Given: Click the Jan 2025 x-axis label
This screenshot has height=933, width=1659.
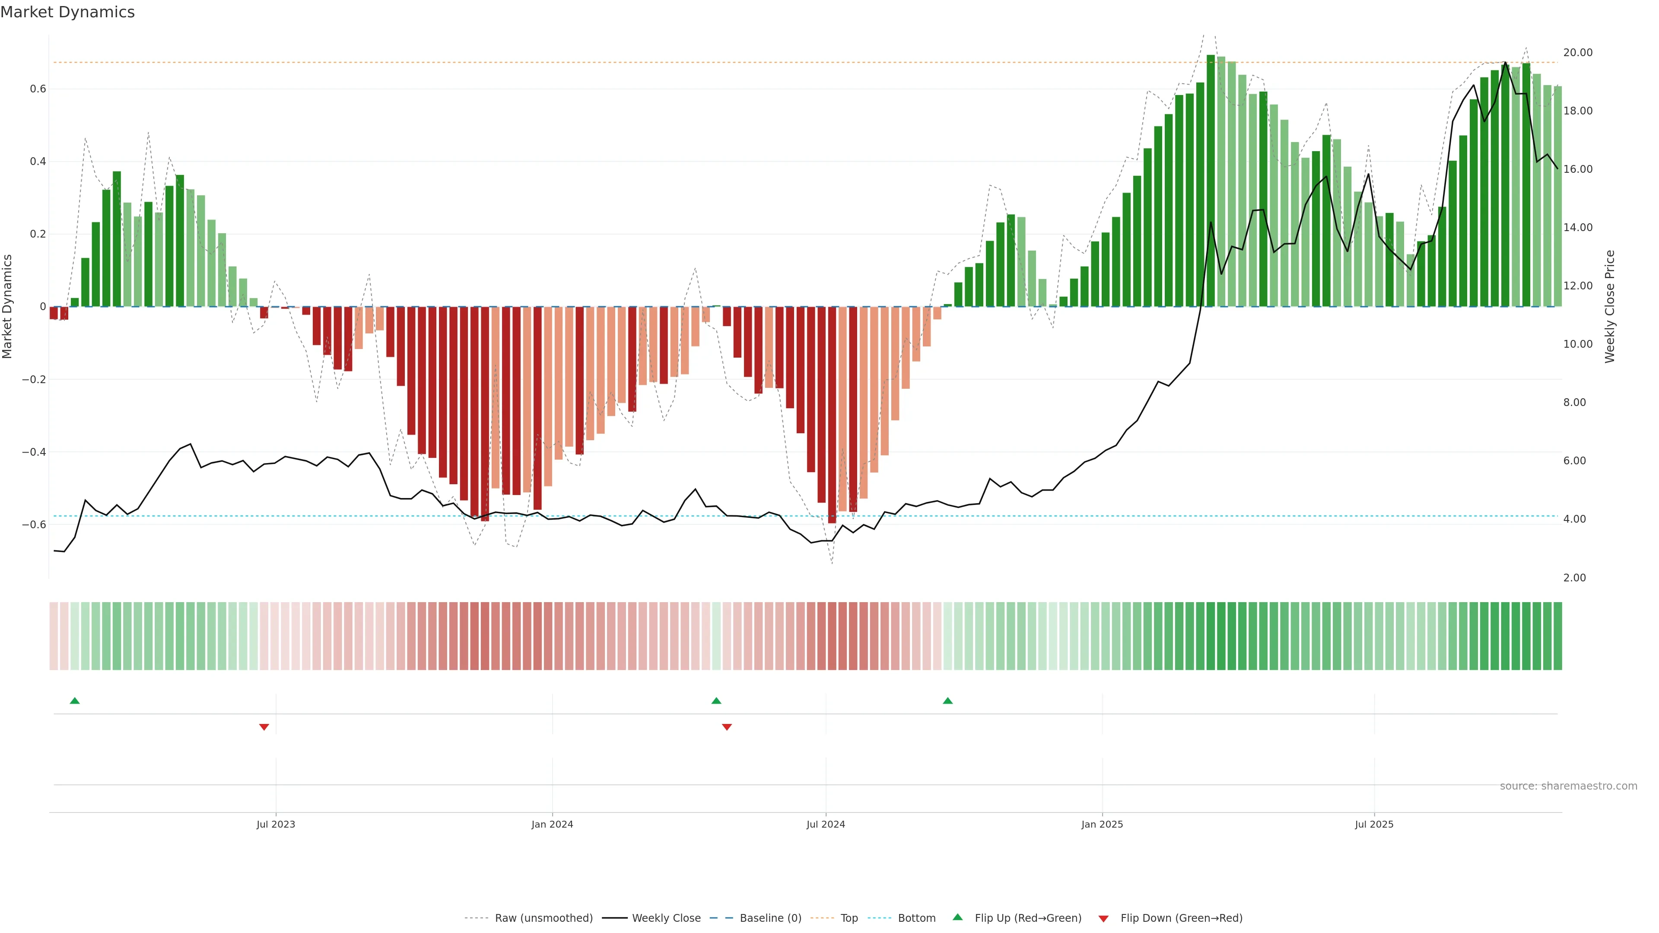Looking at the screenshot, I should (1102, 824).
